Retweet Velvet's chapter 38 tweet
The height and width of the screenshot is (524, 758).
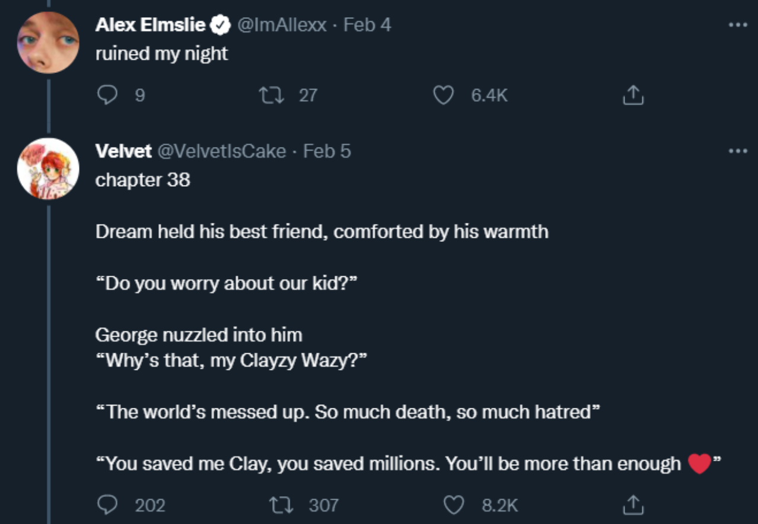click(280, 504)
